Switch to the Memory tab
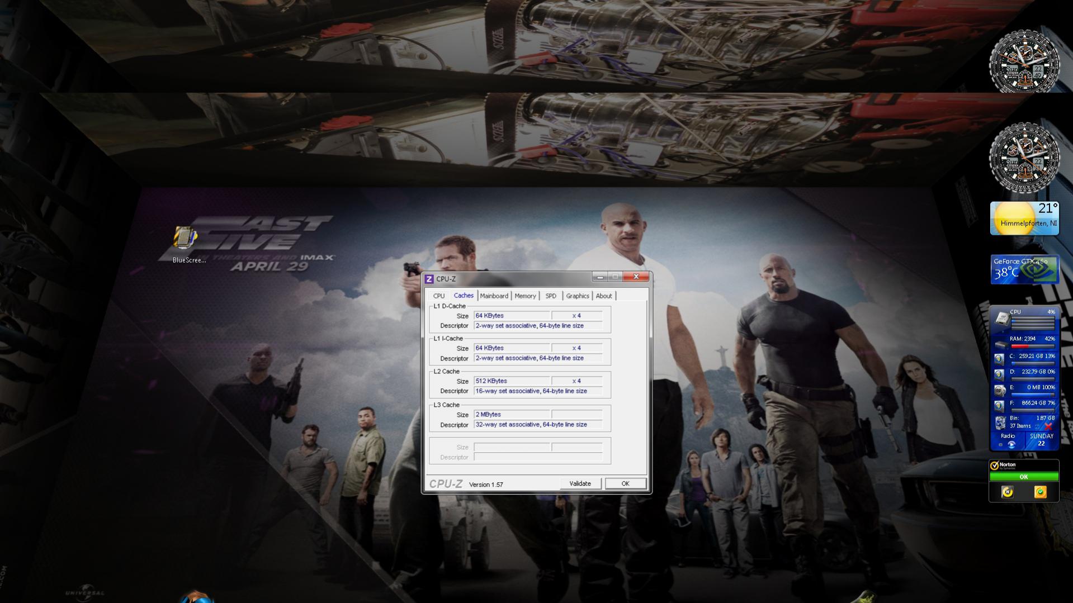 tap(525, 296)
